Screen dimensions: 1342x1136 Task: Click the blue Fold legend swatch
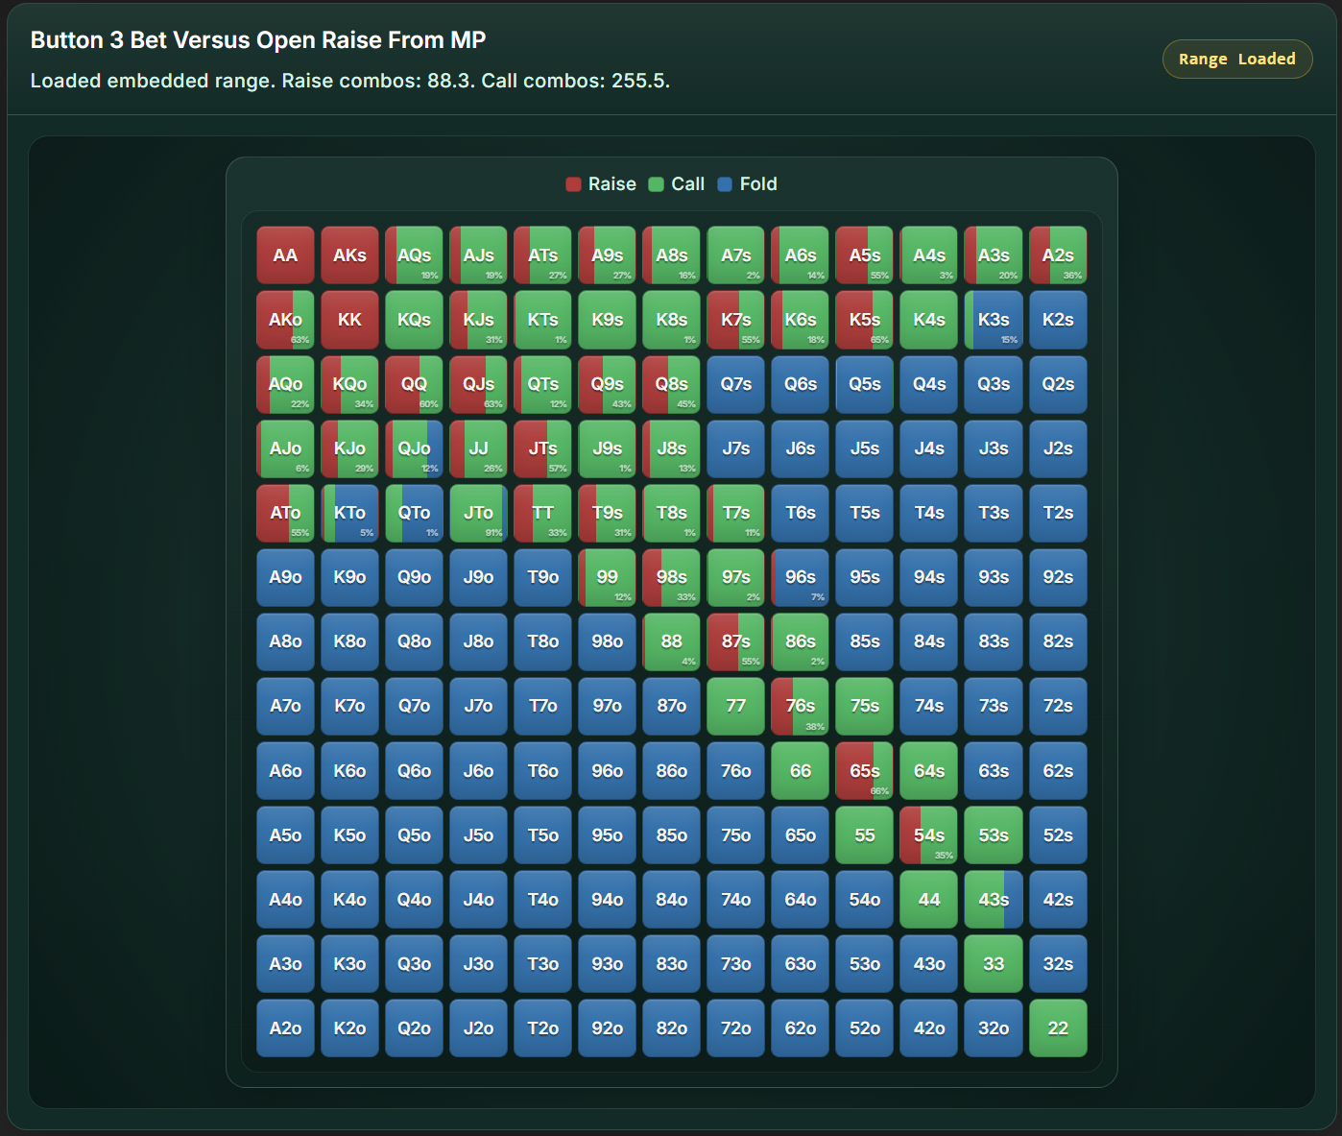click(725, 184)
